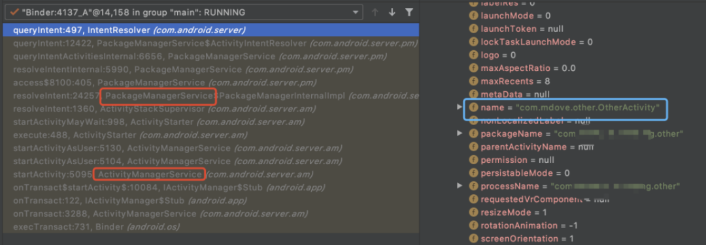Click the field icon beside resizeMode
The width and height of the screenshot is (706, 245).
pyautogui.click(x=473, y=212)
